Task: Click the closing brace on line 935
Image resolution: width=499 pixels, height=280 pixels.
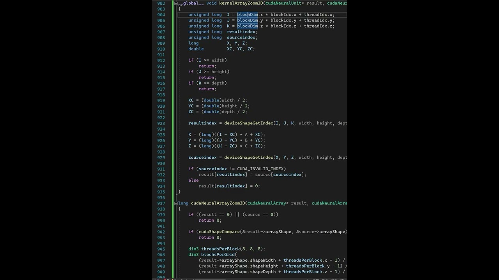Action: pos(179,192)
